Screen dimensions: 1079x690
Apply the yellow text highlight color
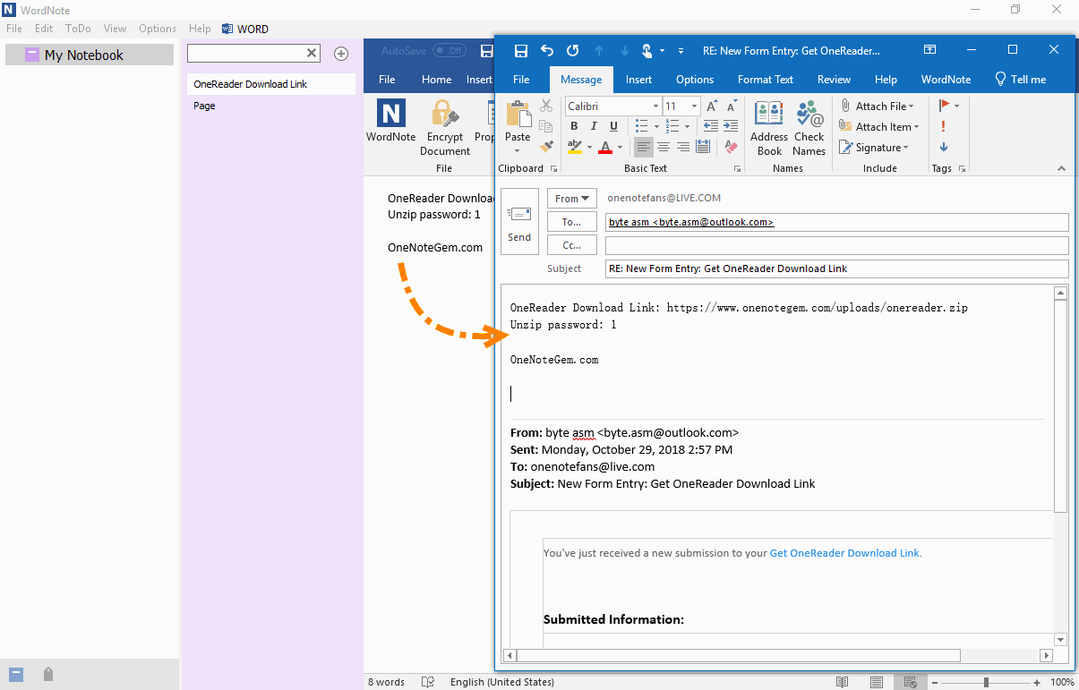[575, 147]
